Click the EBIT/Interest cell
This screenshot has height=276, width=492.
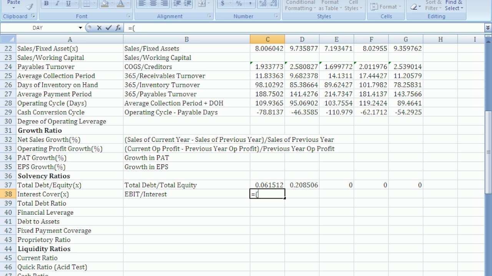(186, 194)
